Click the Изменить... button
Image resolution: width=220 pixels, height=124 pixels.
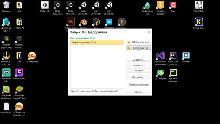click(139, 65)
